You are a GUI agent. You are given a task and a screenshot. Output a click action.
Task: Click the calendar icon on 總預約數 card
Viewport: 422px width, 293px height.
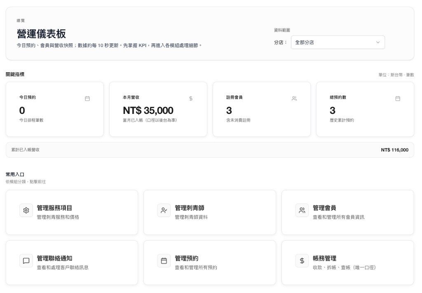[x=398, y=99]
